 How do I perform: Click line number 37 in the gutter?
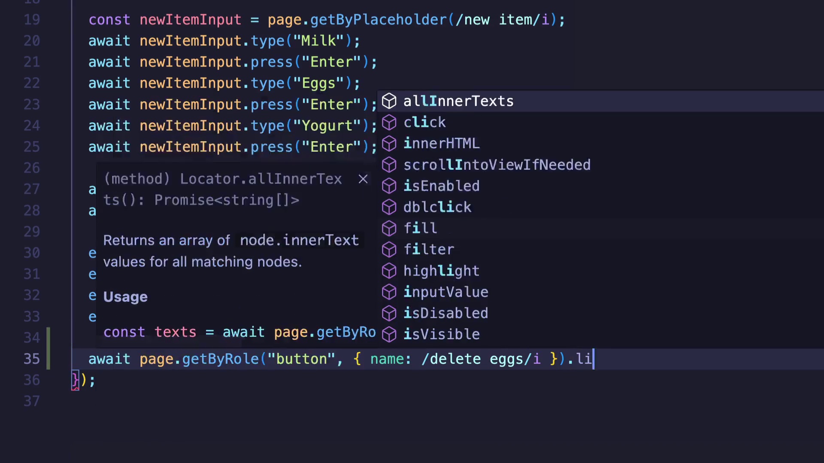[x=32, y=401]
